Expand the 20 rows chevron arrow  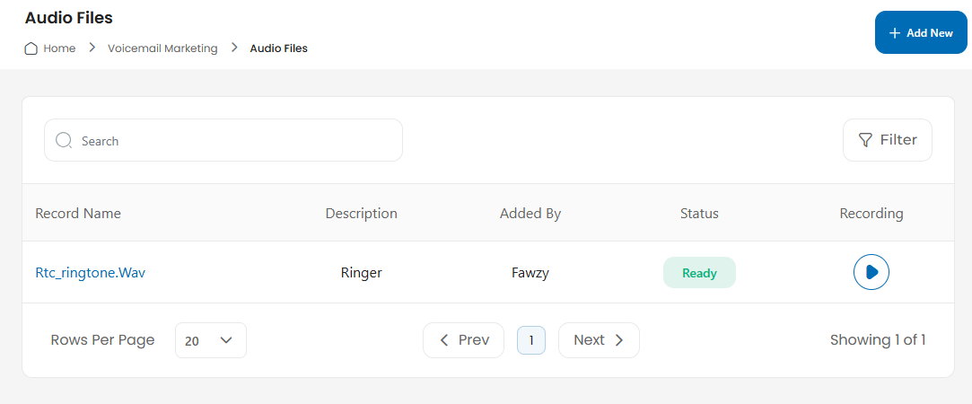point(226,340)
